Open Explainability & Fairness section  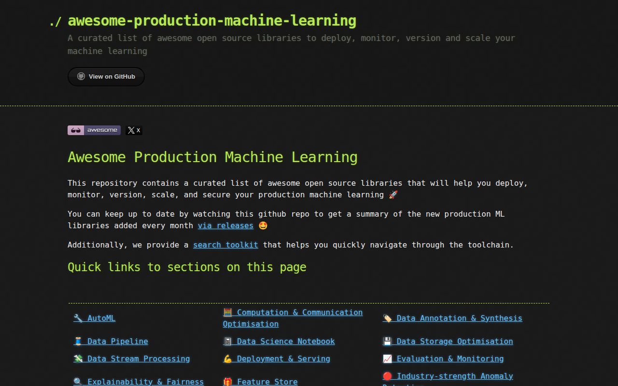click(x=139, y=381)
